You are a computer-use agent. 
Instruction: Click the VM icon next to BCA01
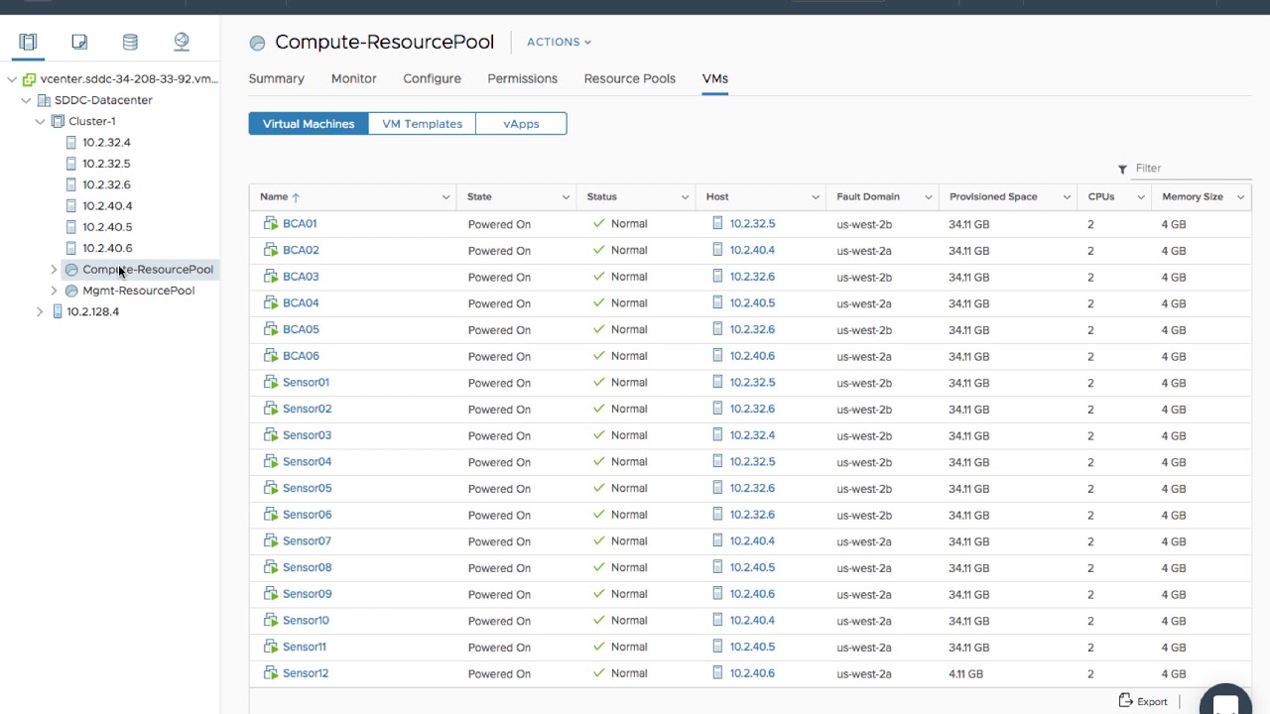click(270, 224)
